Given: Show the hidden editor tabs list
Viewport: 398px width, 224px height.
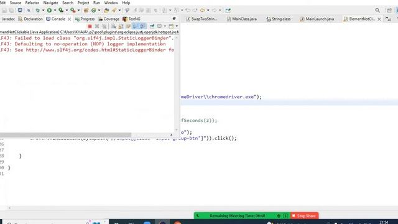Looking at the screenshot, I should (x=388, y=19).
